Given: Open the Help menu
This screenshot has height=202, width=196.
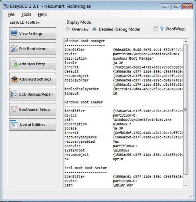Looking at the screenshot, I should [42, 14].
